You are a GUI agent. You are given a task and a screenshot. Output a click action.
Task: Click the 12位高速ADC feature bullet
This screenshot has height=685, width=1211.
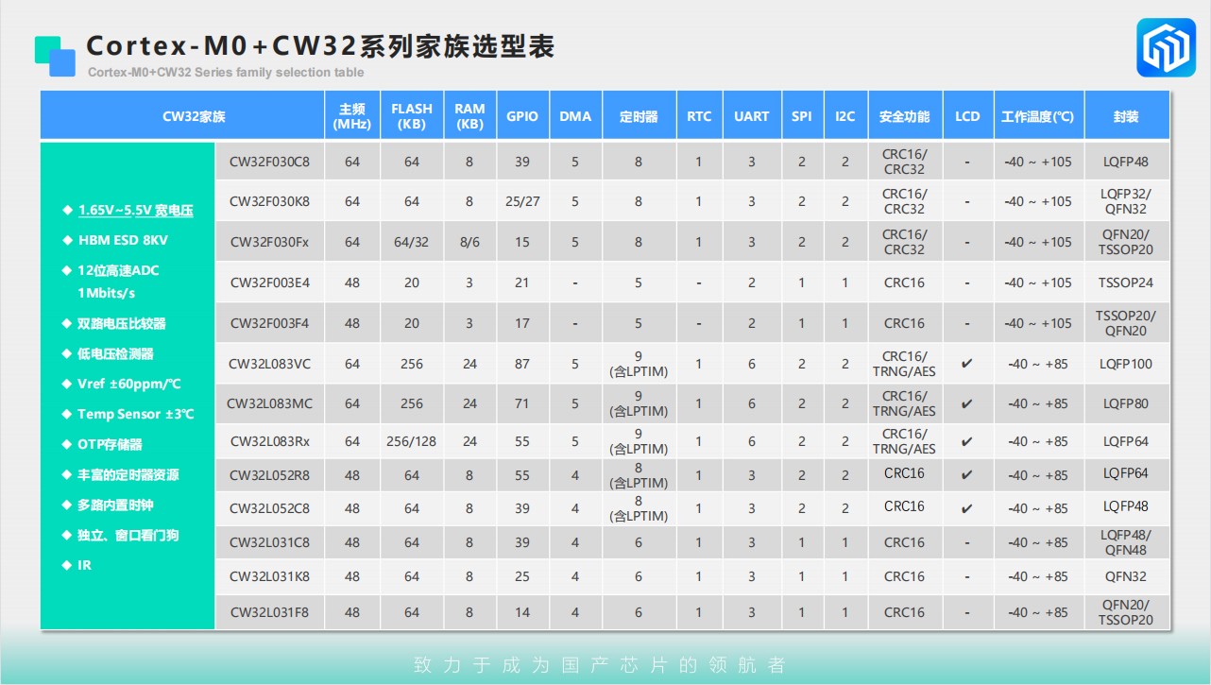(111, 282)
